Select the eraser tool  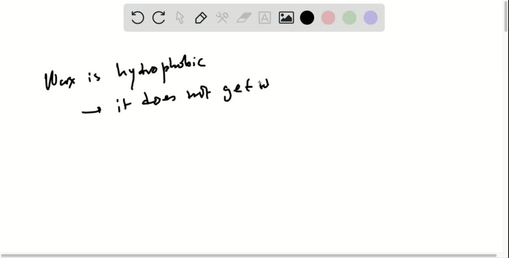point(244,17)
